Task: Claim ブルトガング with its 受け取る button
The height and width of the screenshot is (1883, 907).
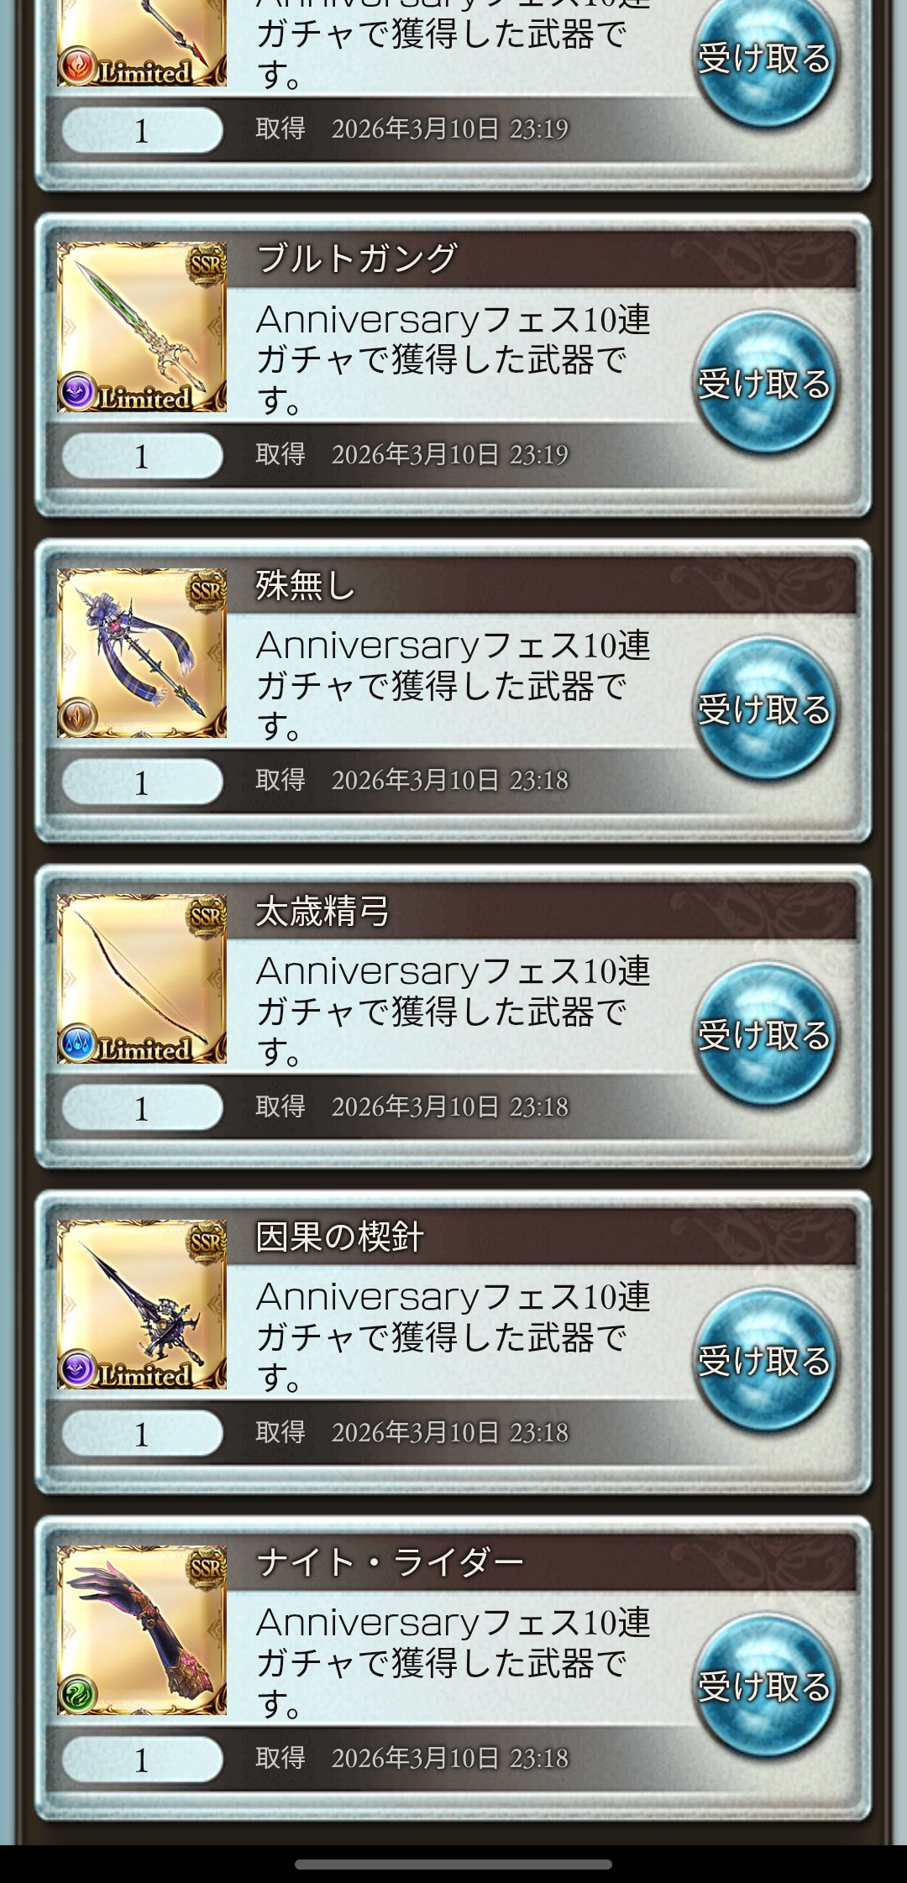Action: pyautogui.click(x=765, y=384)
